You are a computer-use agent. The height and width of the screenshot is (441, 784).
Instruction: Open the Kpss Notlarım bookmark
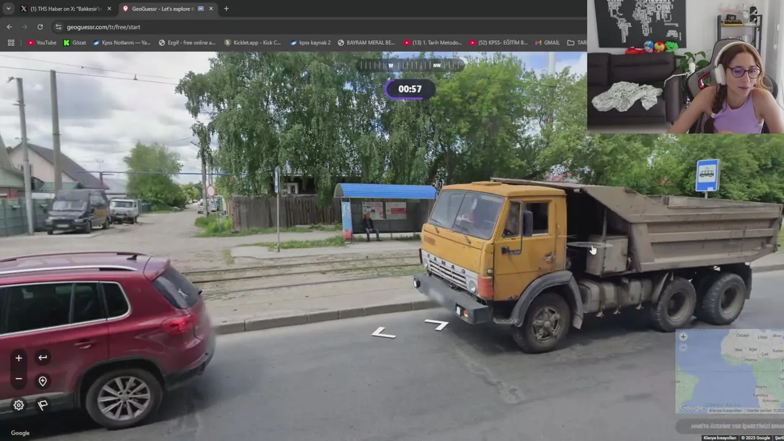121,43
